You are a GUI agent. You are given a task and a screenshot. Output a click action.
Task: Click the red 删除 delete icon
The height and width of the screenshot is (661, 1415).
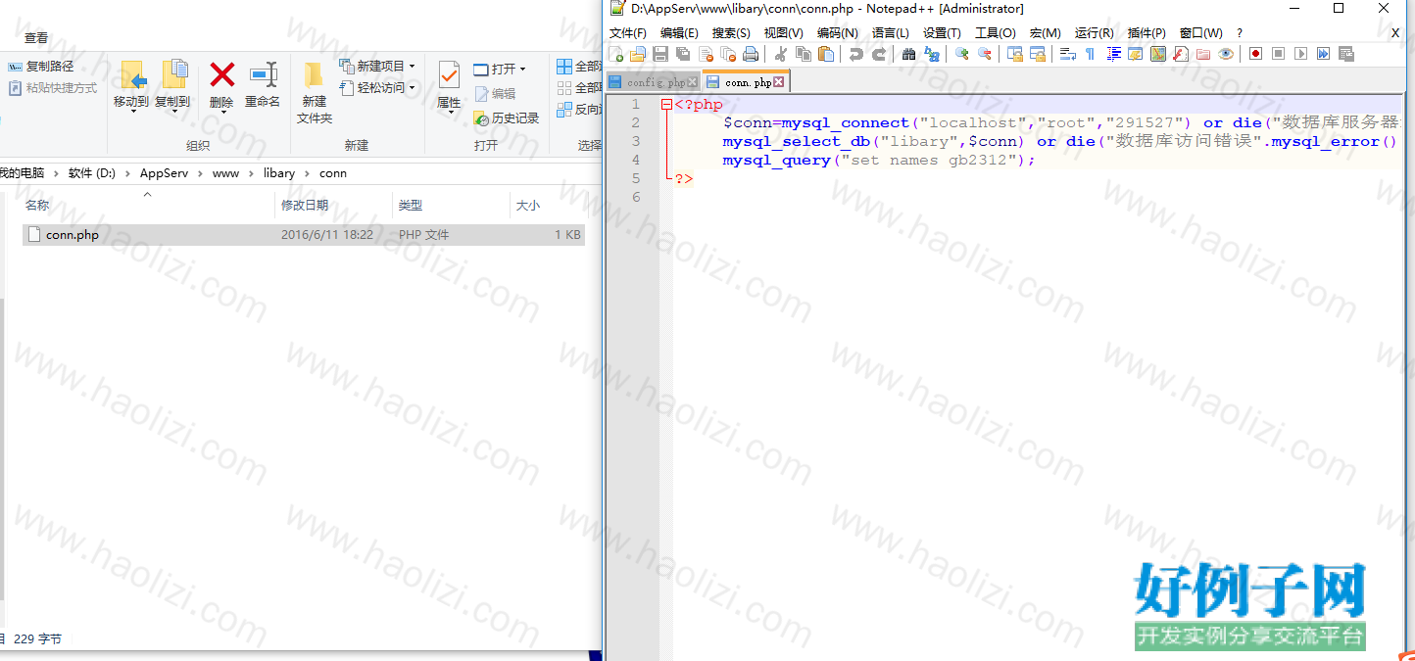[222, 74]
